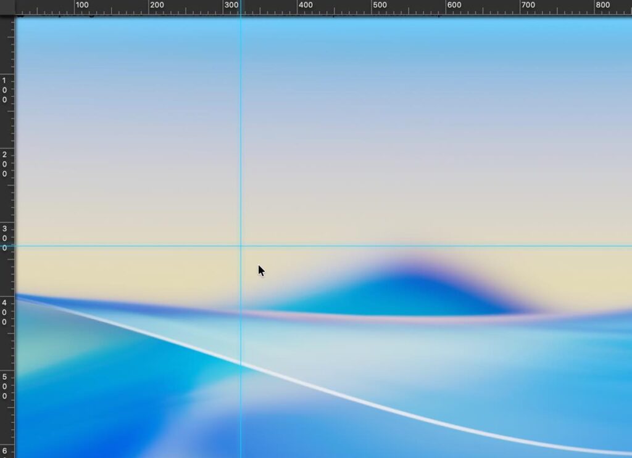Image resolution: width=632 pixels, height=458 pixels.
Task: Click the 400 label on vertical ruler
Action: [5, 312]
